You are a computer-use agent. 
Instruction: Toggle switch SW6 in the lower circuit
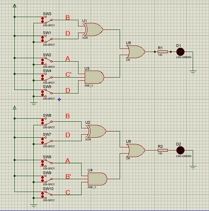click(x=47, y=122)
